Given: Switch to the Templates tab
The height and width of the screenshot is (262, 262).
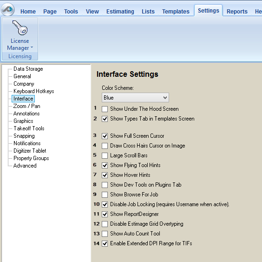Looking at the screenshot, I should 176,12.
